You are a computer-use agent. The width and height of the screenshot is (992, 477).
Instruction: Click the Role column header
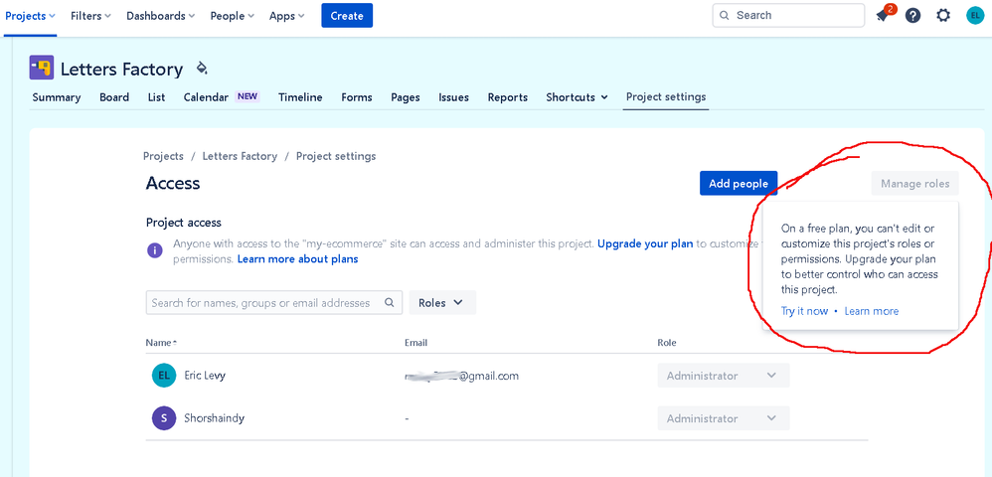[x=667, y=343]
